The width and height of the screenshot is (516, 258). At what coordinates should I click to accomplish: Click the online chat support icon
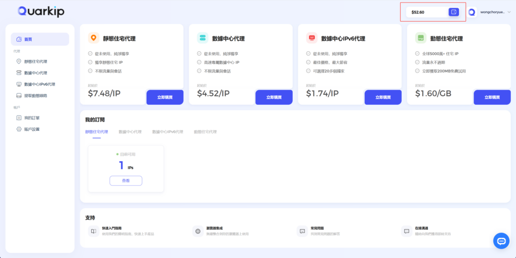[x=407, y=231]
